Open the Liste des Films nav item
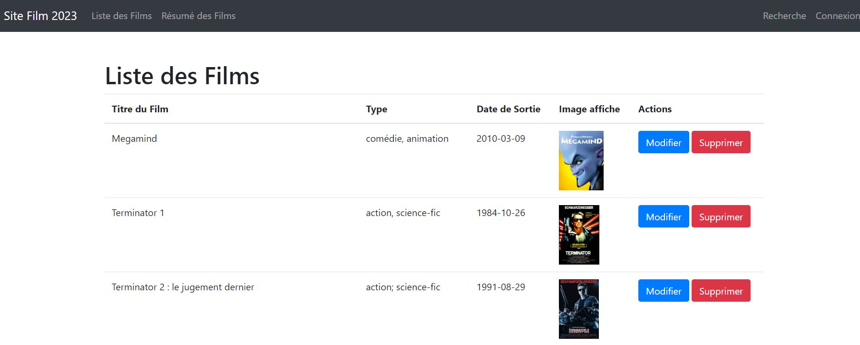This screenshot has height=345, width=860. [121, 16]
